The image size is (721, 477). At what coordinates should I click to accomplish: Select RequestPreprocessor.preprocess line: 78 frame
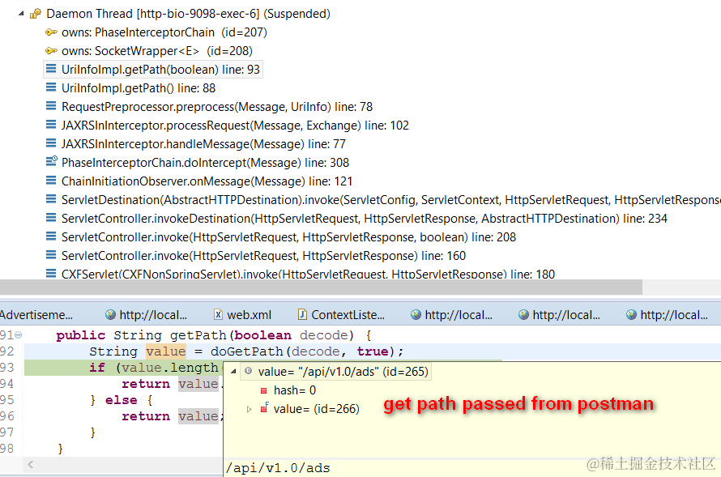click(x=217, y=107)
